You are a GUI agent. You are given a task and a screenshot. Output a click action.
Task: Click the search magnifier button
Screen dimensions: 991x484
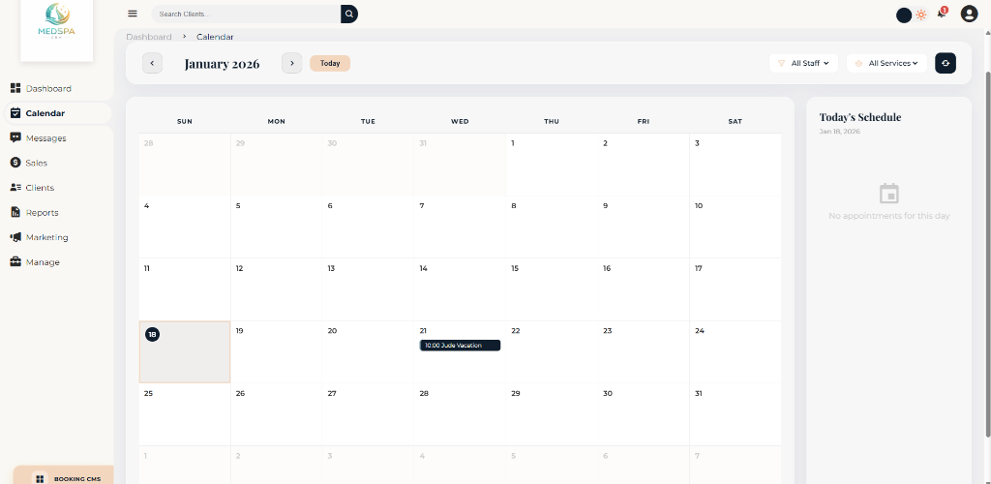pos(349,14)
